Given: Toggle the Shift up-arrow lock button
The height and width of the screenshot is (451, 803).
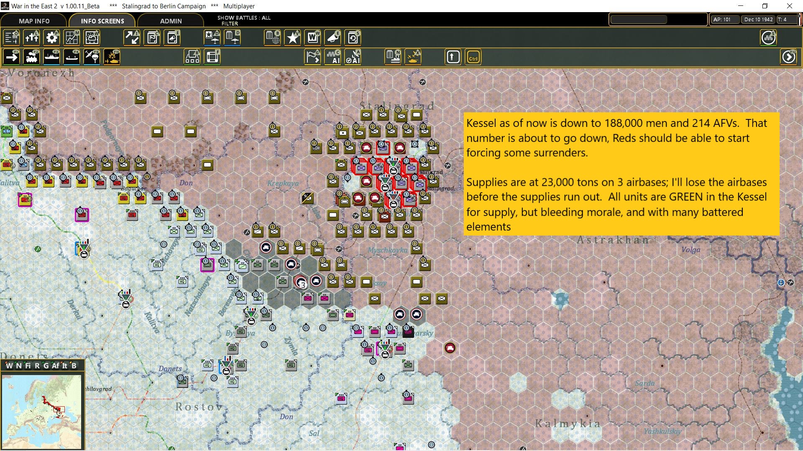Looking at the screenshot, I should (453, 57).
